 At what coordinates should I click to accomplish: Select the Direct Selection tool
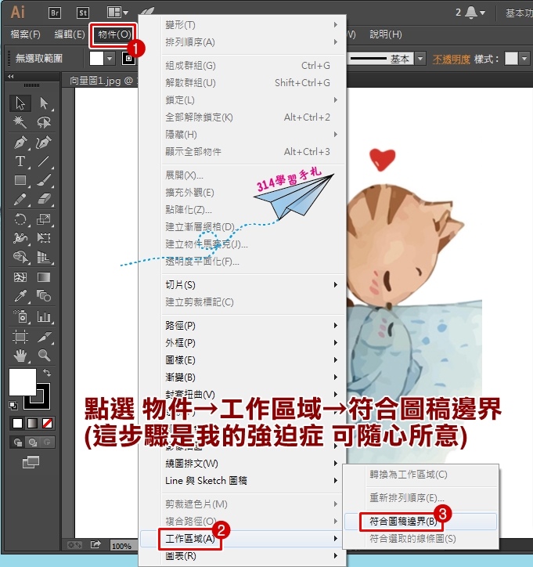pos(44,103)
